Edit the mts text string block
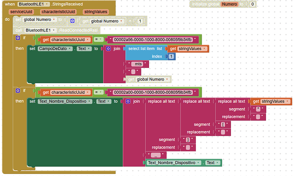The image size is (293, 176). click(138, 64)
